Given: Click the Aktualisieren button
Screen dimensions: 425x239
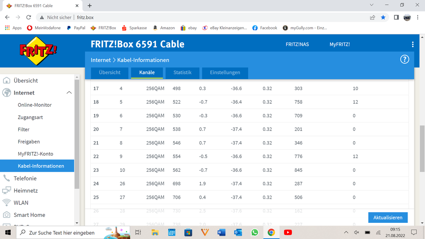Looking at the screenshot, I should 388,218.
